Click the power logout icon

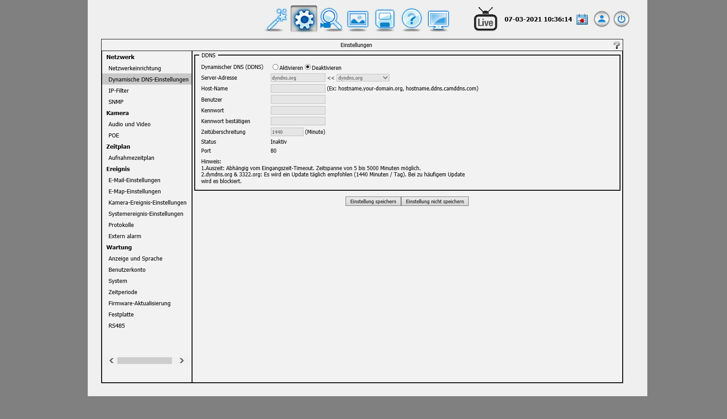click(621, 19)
